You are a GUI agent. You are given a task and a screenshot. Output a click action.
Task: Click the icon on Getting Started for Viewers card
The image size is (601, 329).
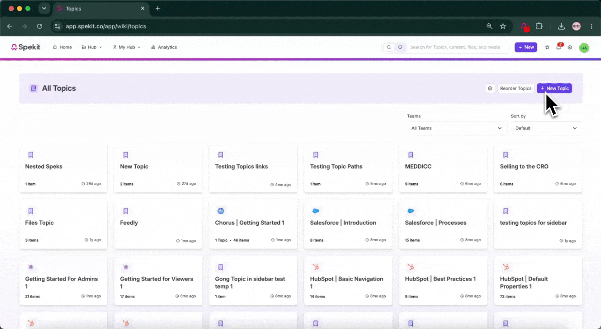click(126, 267)
